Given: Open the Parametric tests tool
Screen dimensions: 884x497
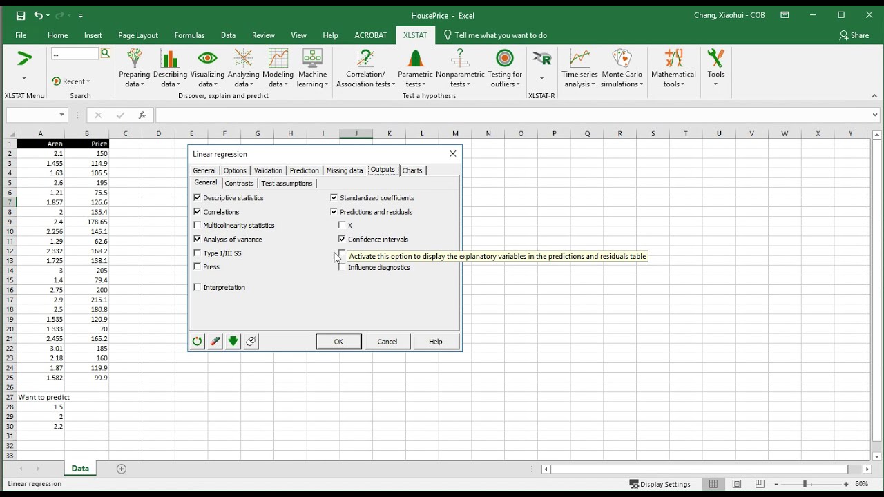Looking at the screenshot, I should [415, 68].
